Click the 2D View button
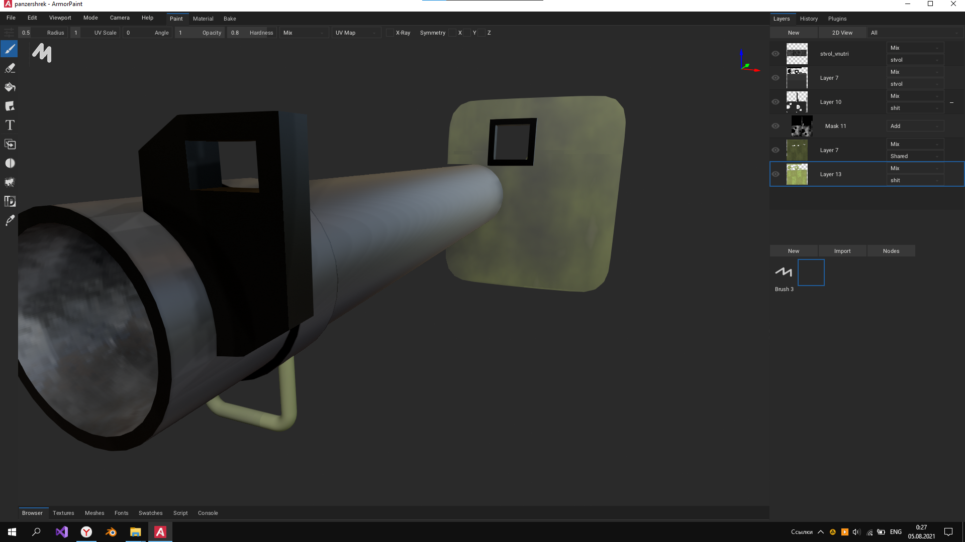Screen dimensions: 965x542 pos(842,33)
